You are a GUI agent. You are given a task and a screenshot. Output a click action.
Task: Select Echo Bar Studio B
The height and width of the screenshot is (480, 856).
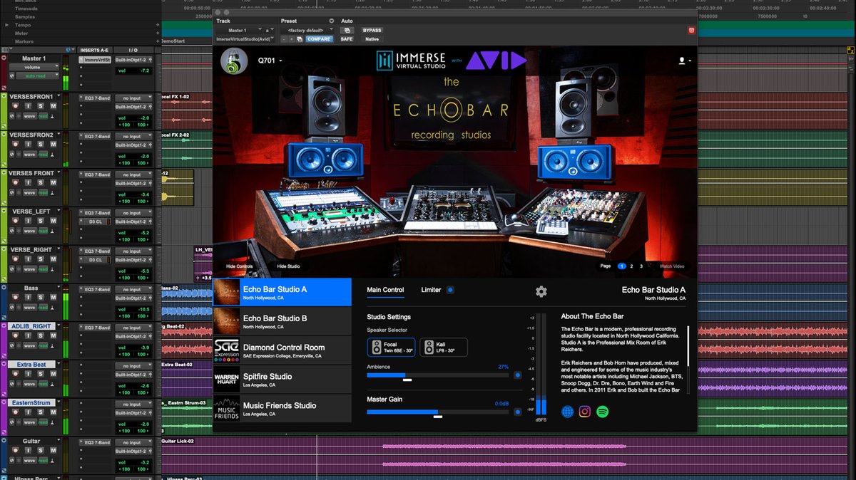point(282,321)
